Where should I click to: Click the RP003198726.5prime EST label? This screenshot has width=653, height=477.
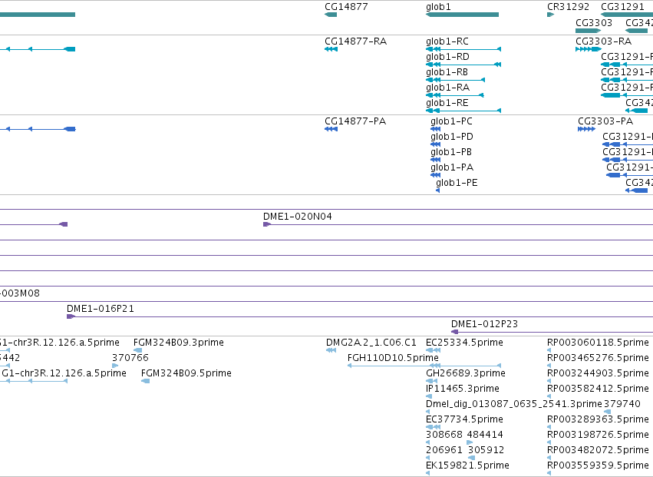click(x=598, y=435)
